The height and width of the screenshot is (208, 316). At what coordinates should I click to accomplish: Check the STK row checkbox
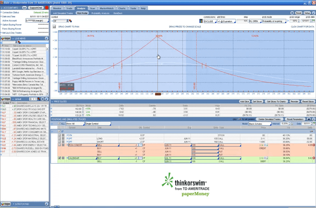59,135
